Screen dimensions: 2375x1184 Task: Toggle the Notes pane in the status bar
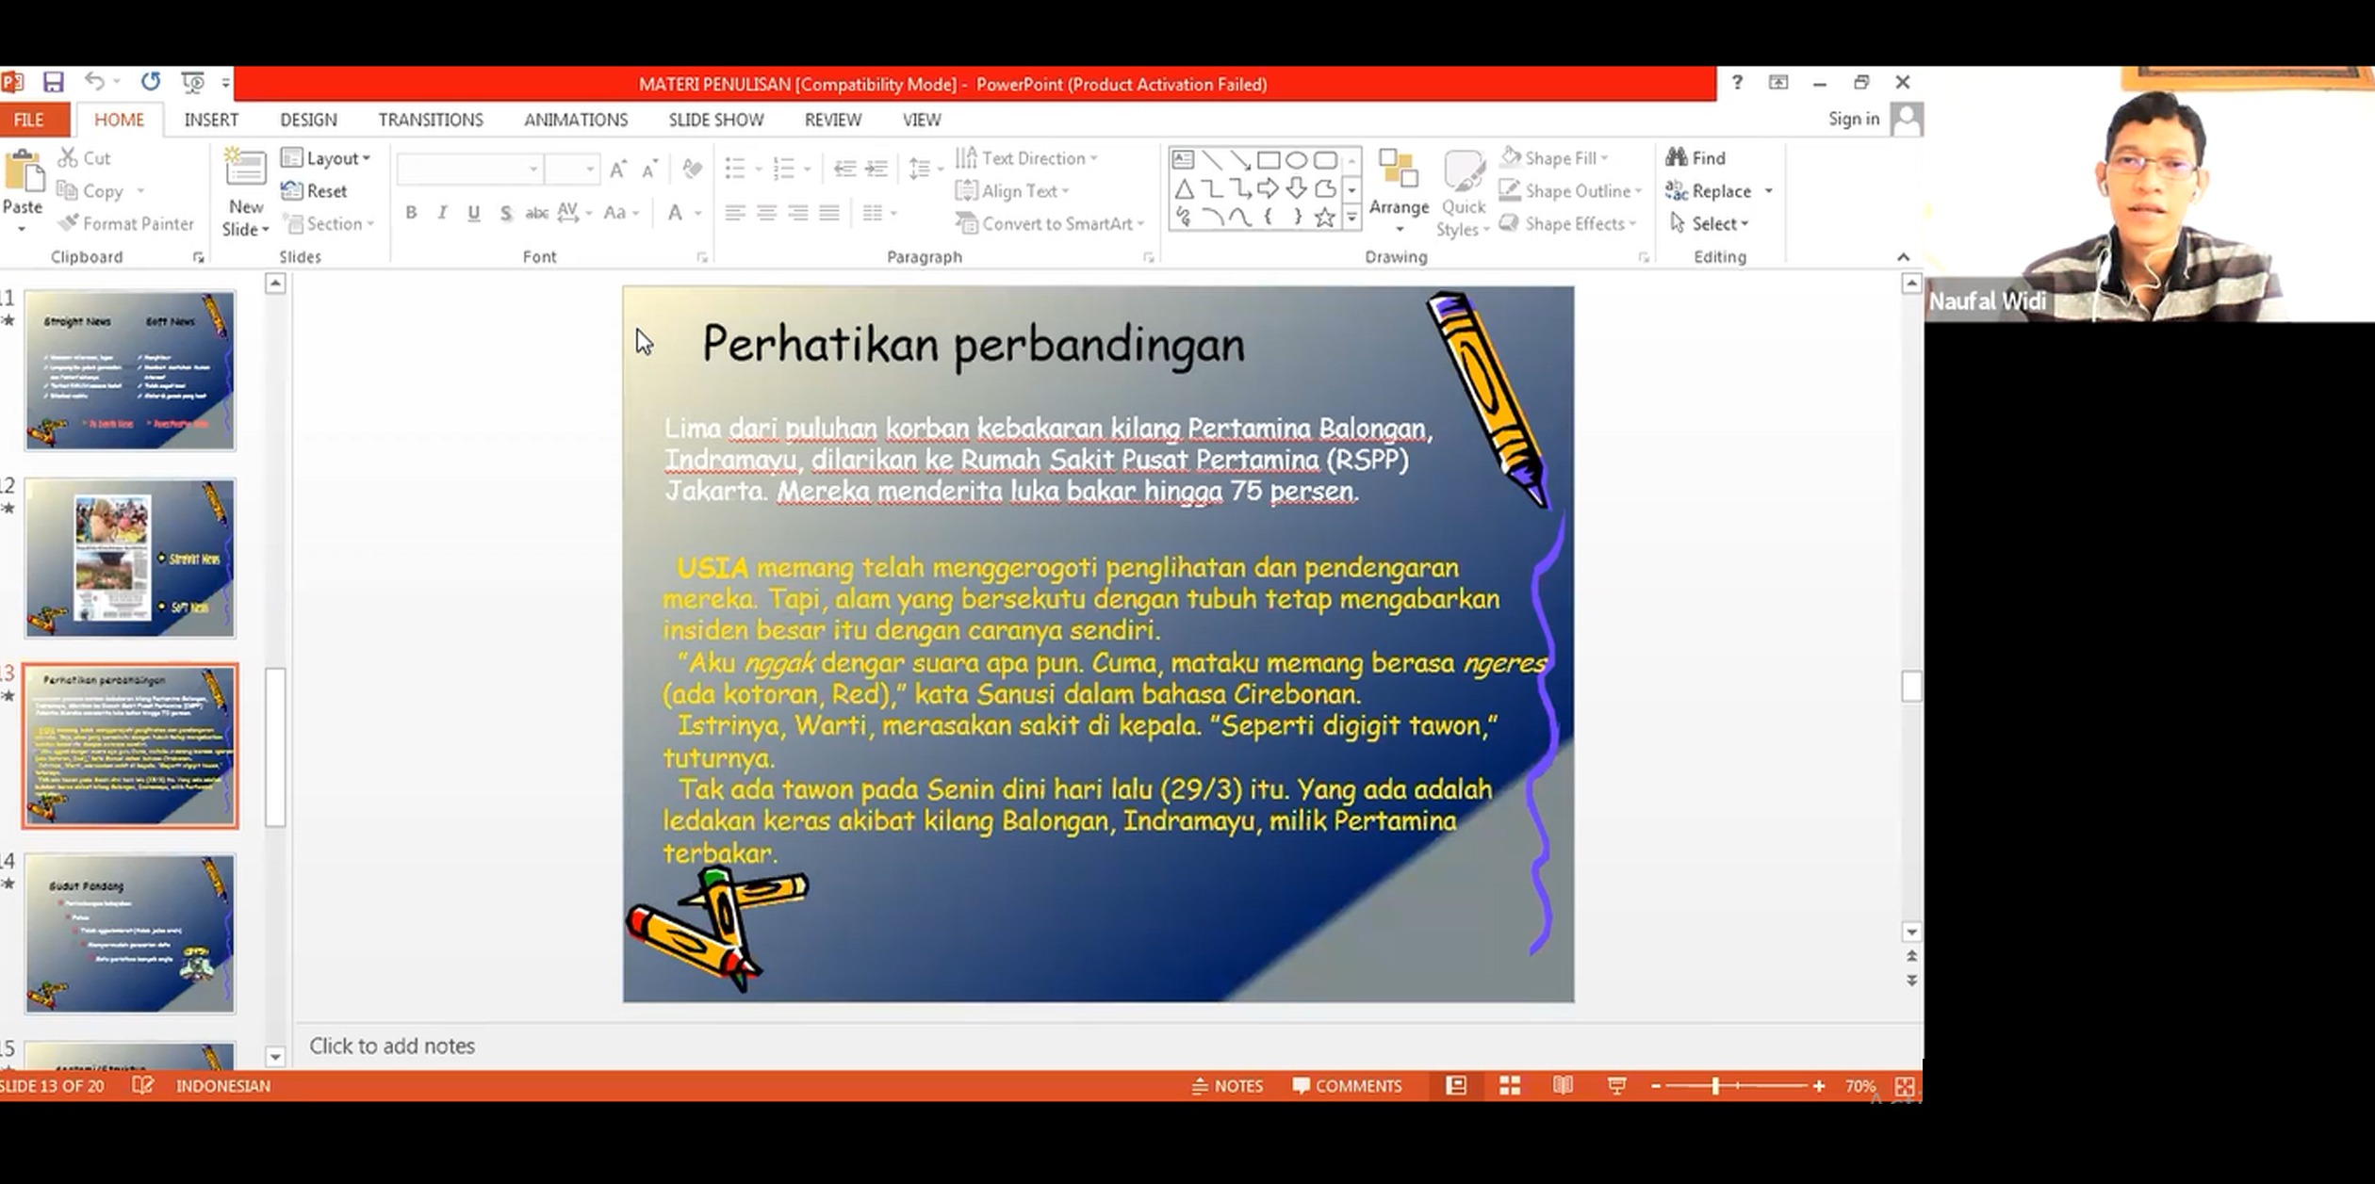(1227, 1086)
